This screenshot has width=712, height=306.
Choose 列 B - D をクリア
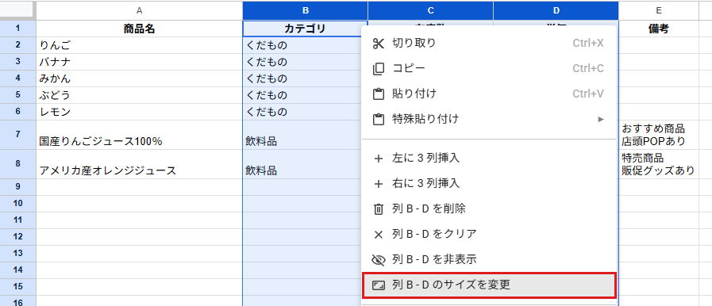(489, 235)
